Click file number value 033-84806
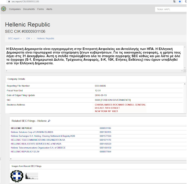This screenshot has height=184, width=187. coord(100,86)
